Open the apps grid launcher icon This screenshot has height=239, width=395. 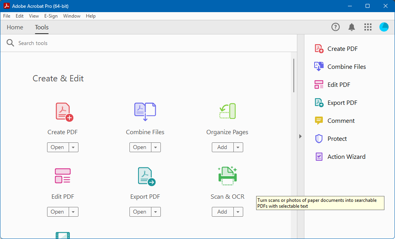368,27
